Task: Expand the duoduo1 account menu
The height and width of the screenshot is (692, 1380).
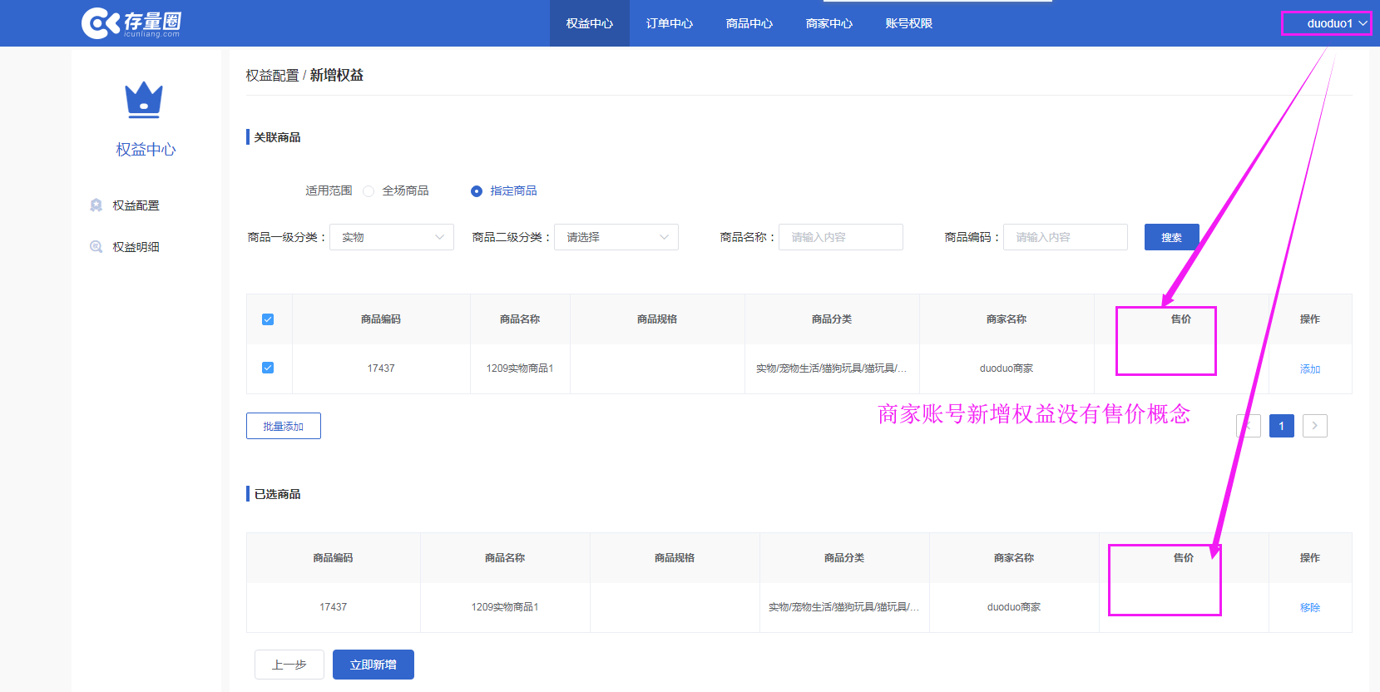Action: pos(1336,23)
